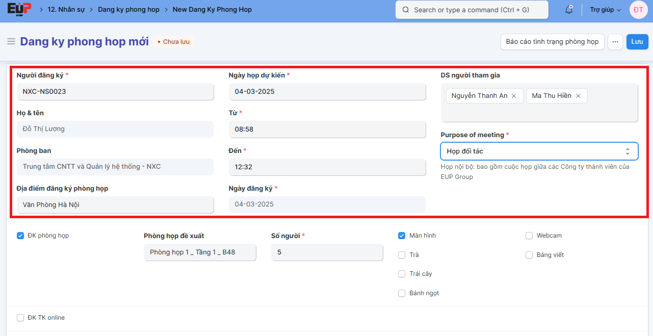Remove Ma Thu Hiền from participants

coord(578,96)
